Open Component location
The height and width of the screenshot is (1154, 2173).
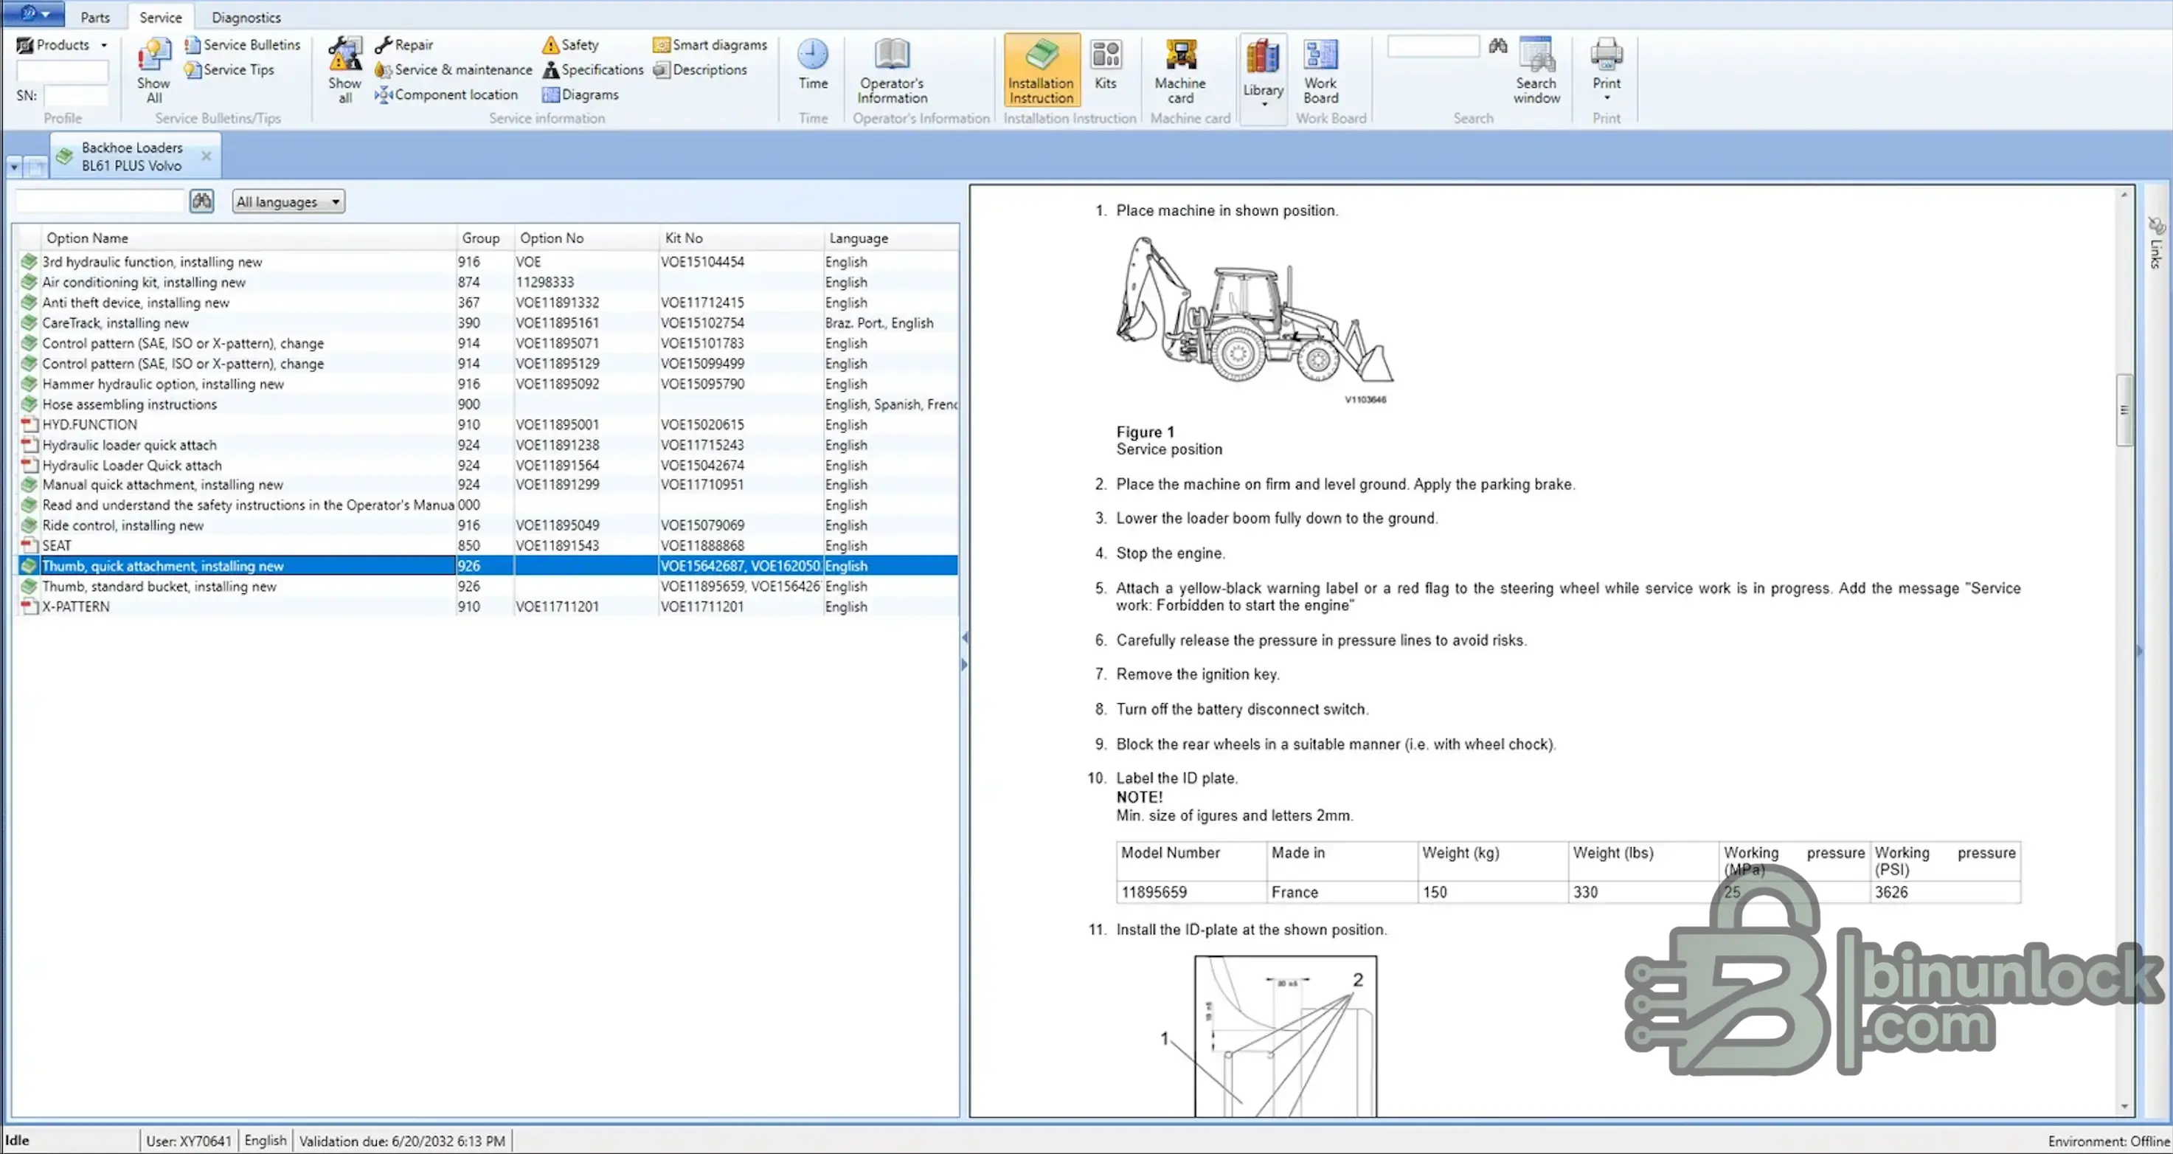click(446, 94)
